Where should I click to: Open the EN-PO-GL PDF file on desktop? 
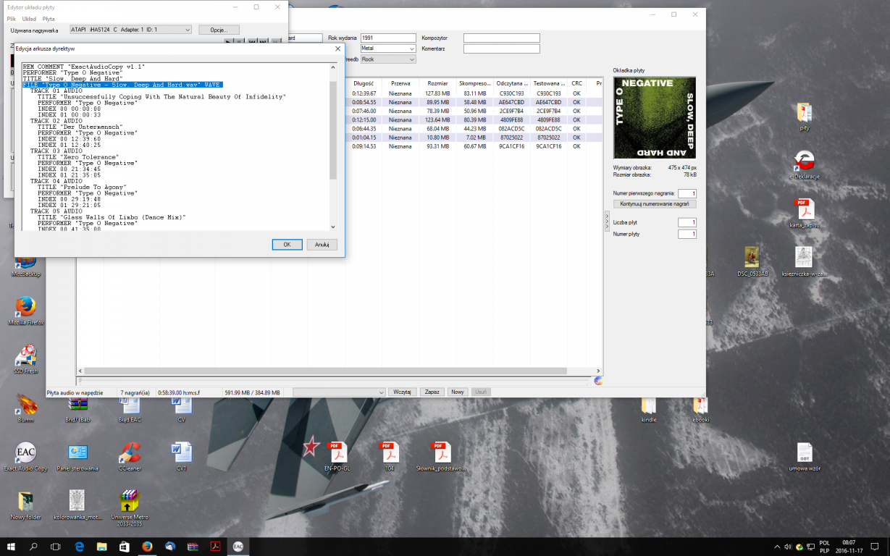pos(337,457)
